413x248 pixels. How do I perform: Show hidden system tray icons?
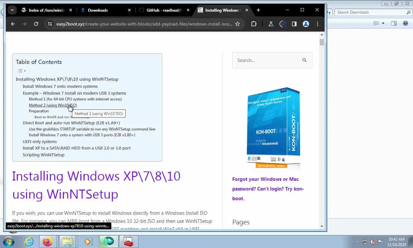tap(357, 242)
